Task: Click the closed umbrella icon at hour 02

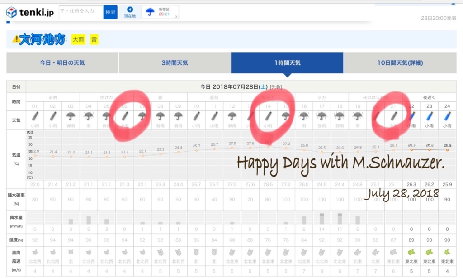Action: click(x=53, y=116)
